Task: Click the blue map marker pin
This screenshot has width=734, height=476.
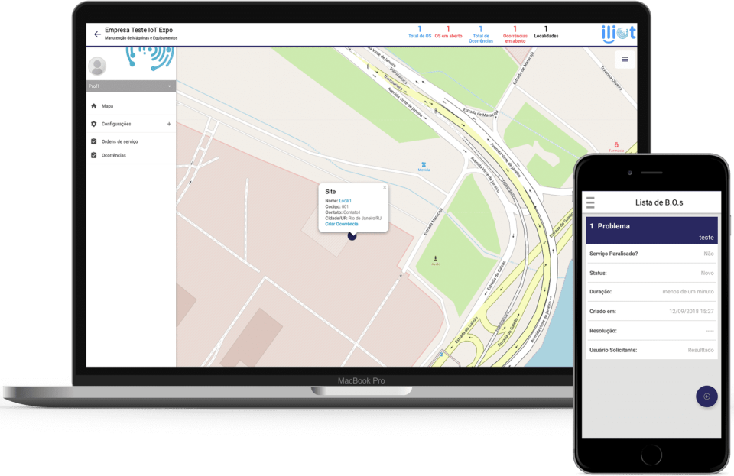Action: click(x=352, y=237)
